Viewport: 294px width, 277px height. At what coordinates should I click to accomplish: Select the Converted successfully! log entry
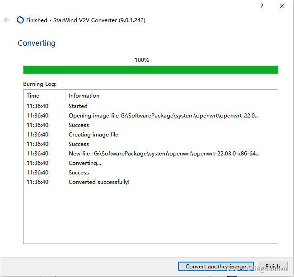click(x=150, y=182)
